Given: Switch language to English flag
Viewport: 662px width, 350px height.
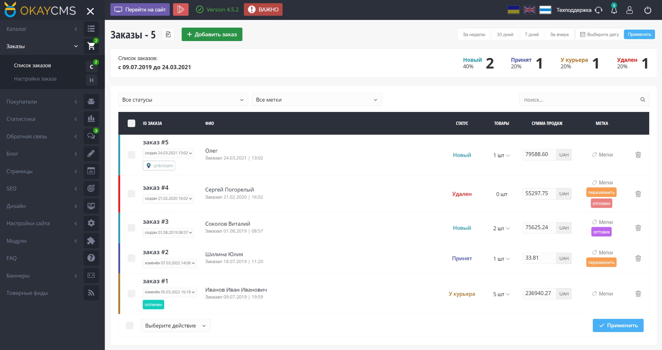Looking at the screenshot, I should [529, 10].
